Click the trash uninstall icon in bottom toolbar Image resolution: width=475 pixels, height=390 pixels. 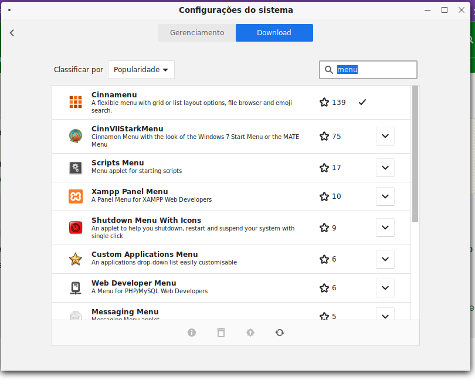pyautogui.click(x=221, y=333)
